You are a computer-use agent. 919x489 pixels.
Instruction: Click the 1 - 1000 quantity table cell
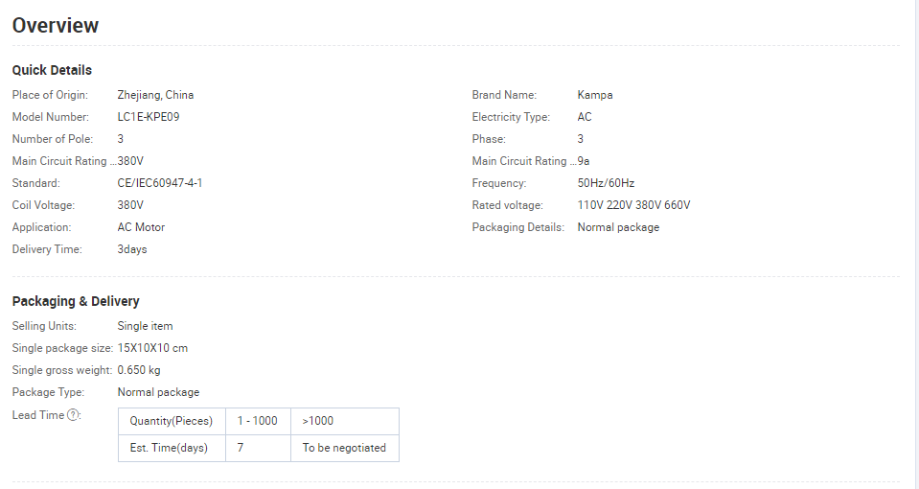point(258,421)
